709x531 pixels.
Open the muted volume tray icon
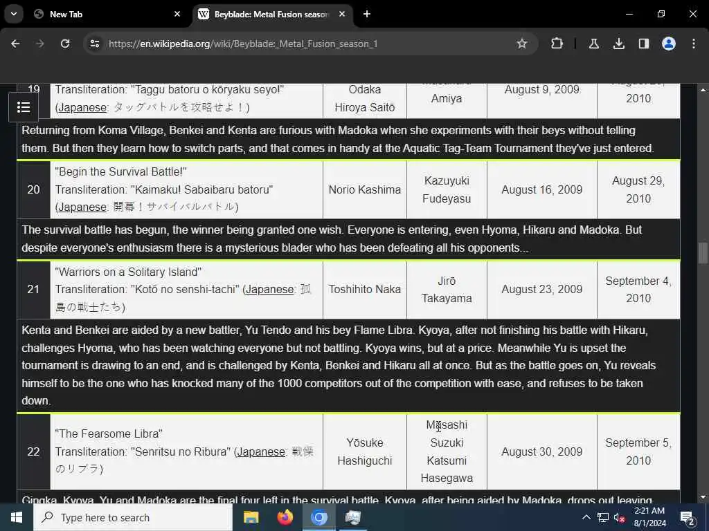coord(619,517)
